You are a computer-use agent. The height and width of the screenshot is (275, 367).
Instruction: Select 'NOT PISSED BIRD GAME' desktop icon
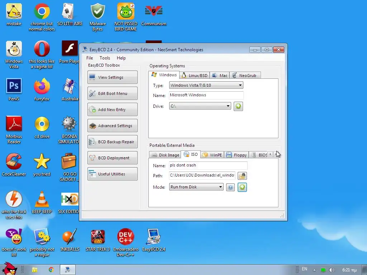[x=126, y=17]
